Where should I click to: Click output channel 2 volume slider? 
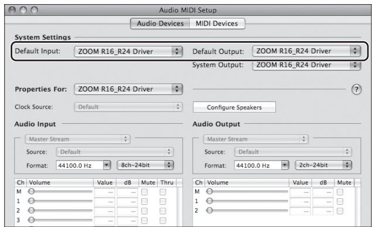[x=247, y=211]
